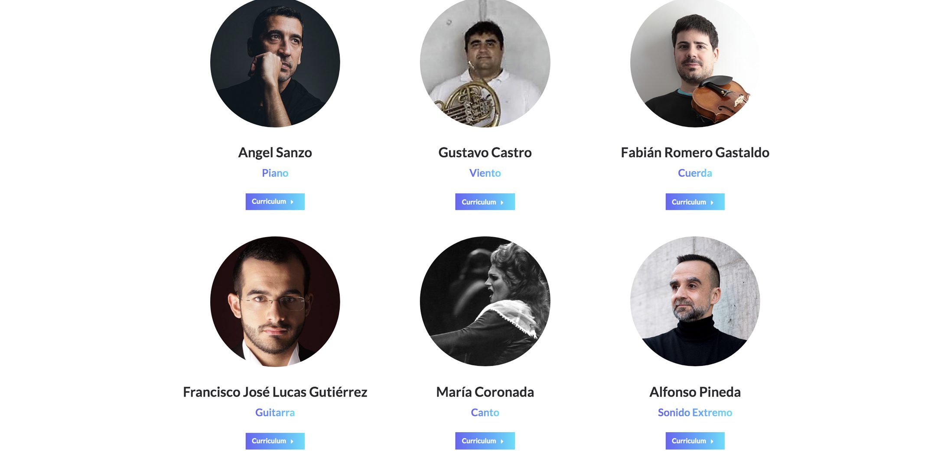
Task: Click the Sonido Extremo specialty label
Action: [695, 412]
